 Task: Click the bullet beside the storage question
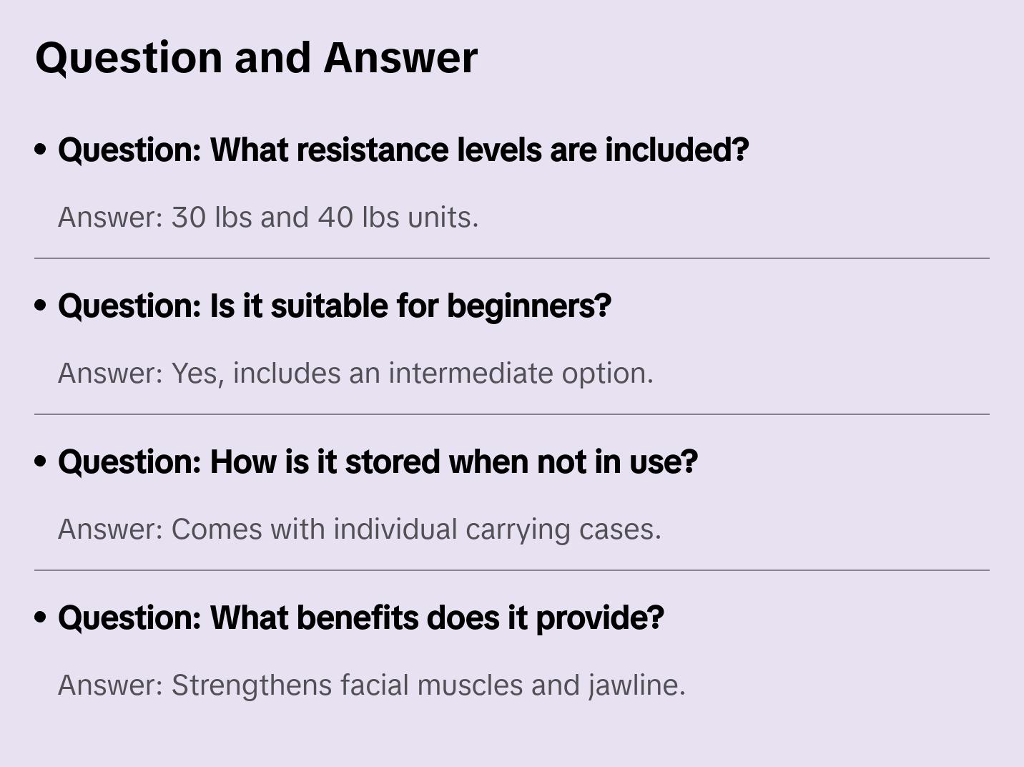click(41, 461)
